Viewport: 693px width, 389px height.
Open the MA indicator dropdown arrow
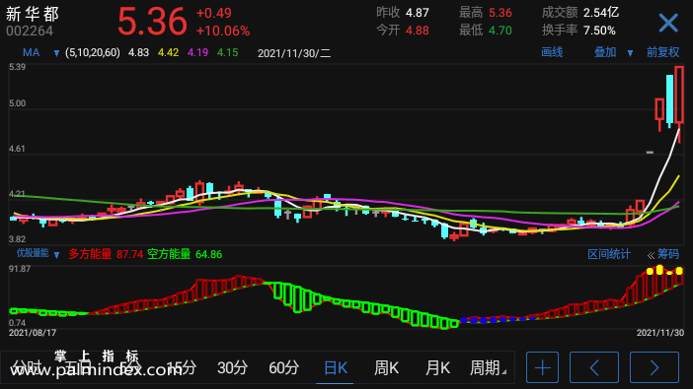tap(56, 53)
